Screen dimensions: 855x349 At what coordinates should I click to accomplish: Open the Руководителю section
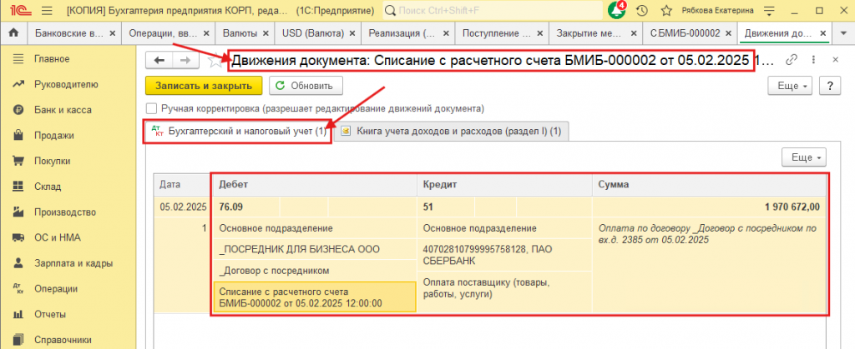[x=65, y=84]
